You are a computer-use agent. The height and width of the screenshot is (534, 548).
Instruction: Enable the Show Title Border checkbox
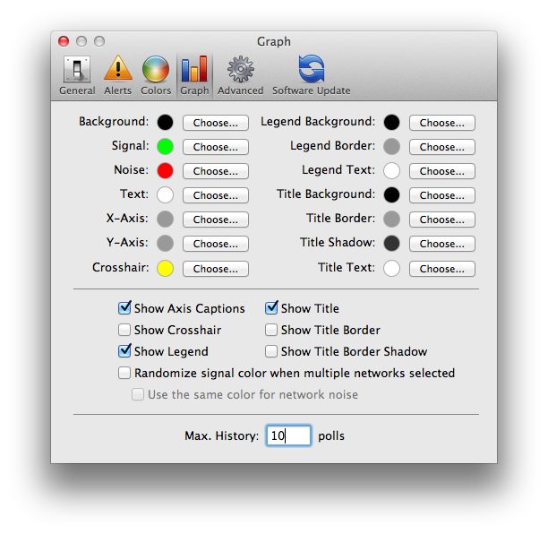coord(272,330)
